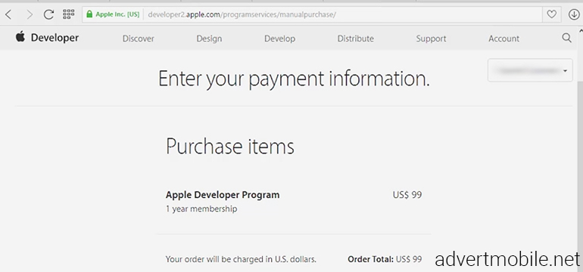Open the Discover menu
The height and width of the screenshot is (272, 583).
point(139,39)
